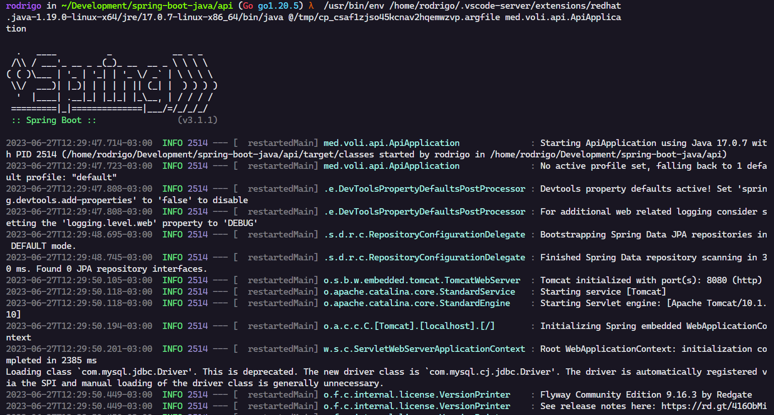Click the 'Starting service [Tomcat]' message

point(603,291)
